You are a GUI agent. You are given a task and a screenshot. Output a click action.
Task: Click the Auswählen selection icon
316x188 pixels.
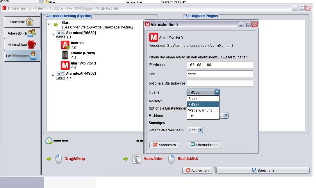click(137, 159)
